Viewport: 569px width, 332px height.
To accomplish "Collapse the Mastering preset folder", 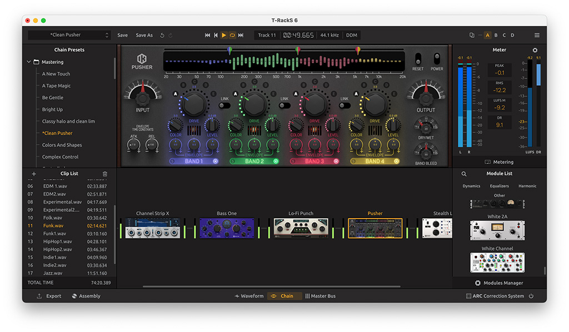I will [29, 62].
